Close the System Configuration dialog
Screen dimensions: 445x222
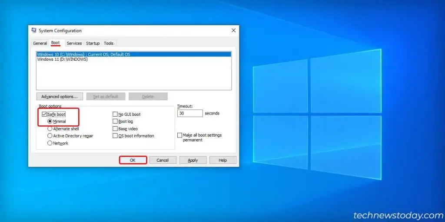pyautogui.click(x=233, y=30)
